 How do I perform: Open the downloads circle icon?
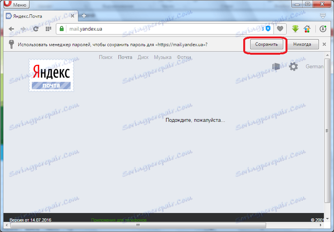click(x=323, y=29)
